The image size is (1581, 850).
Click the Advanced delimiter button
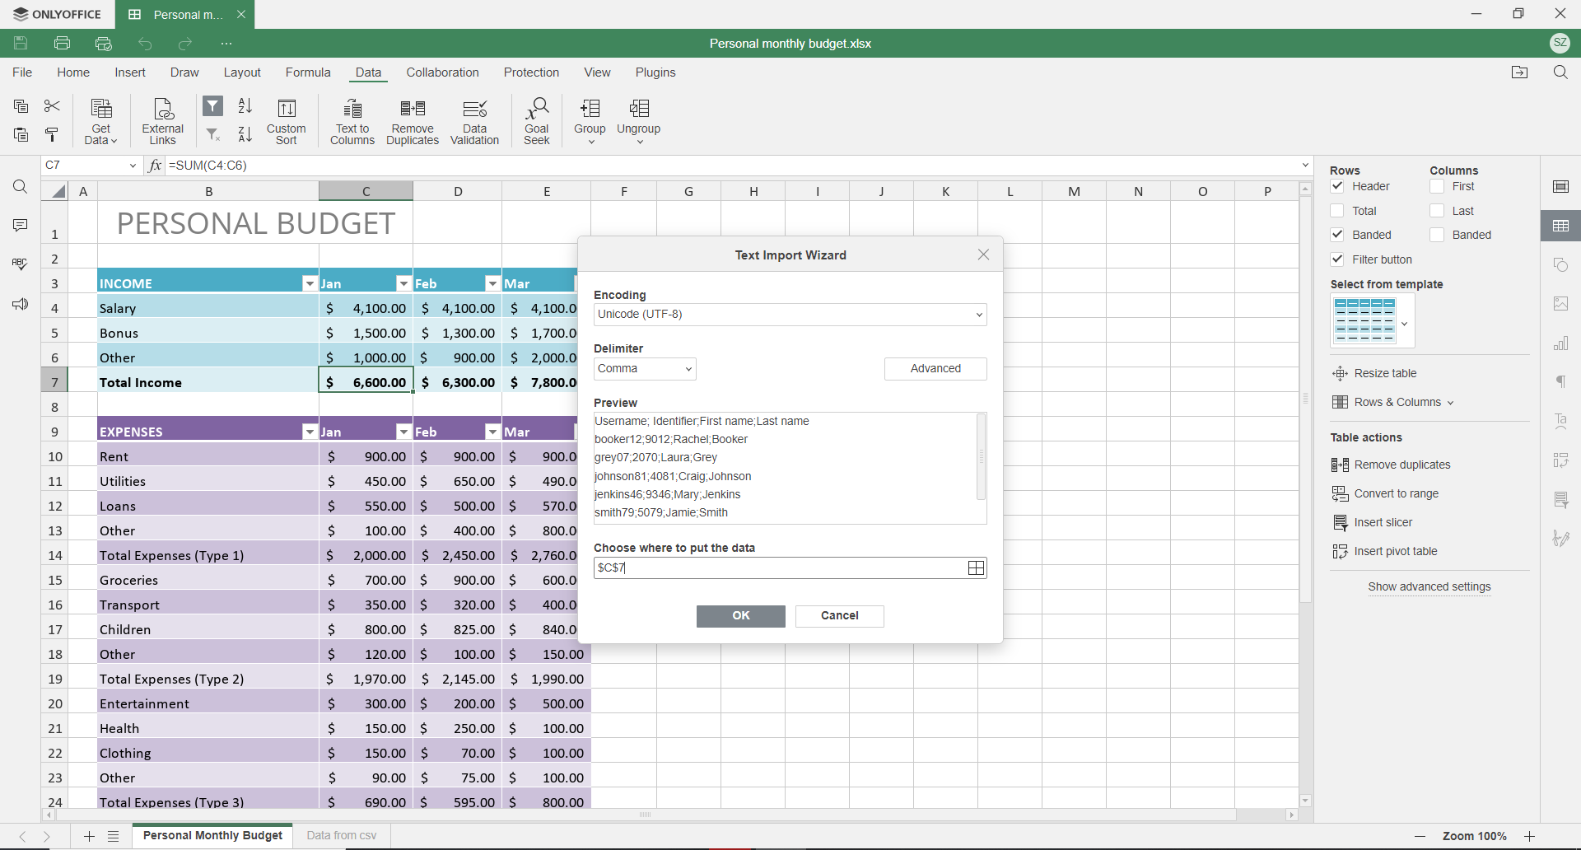click(x=935, y=369)
